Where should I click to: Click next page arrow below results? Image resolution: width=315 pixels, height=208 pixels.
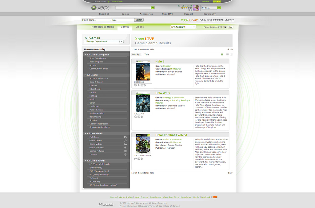[x=232, y=173]
